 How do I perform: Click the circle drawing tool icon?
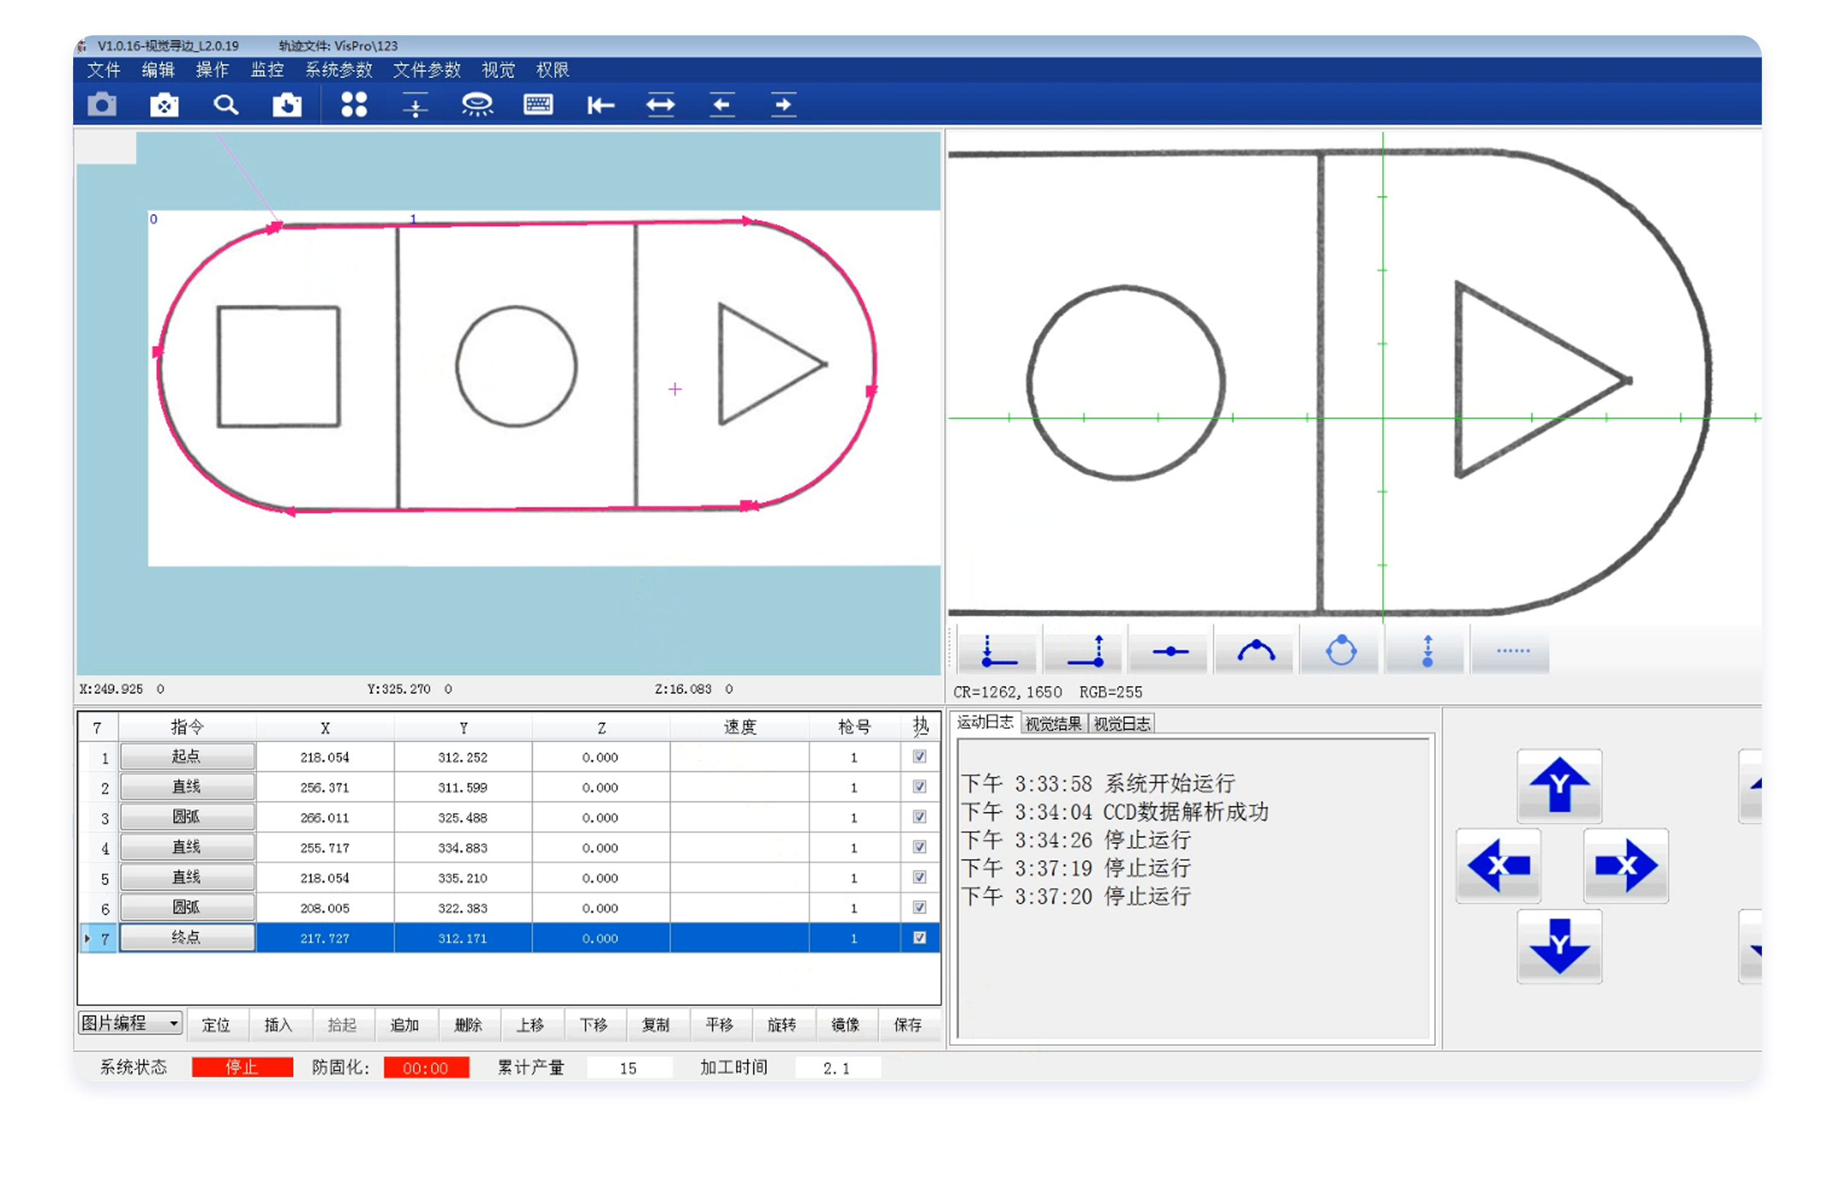coord(1342,651)
